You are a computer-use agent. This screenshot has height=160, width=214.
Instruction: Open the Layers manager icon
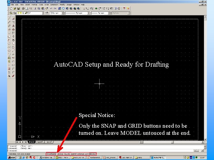(15, 13)
